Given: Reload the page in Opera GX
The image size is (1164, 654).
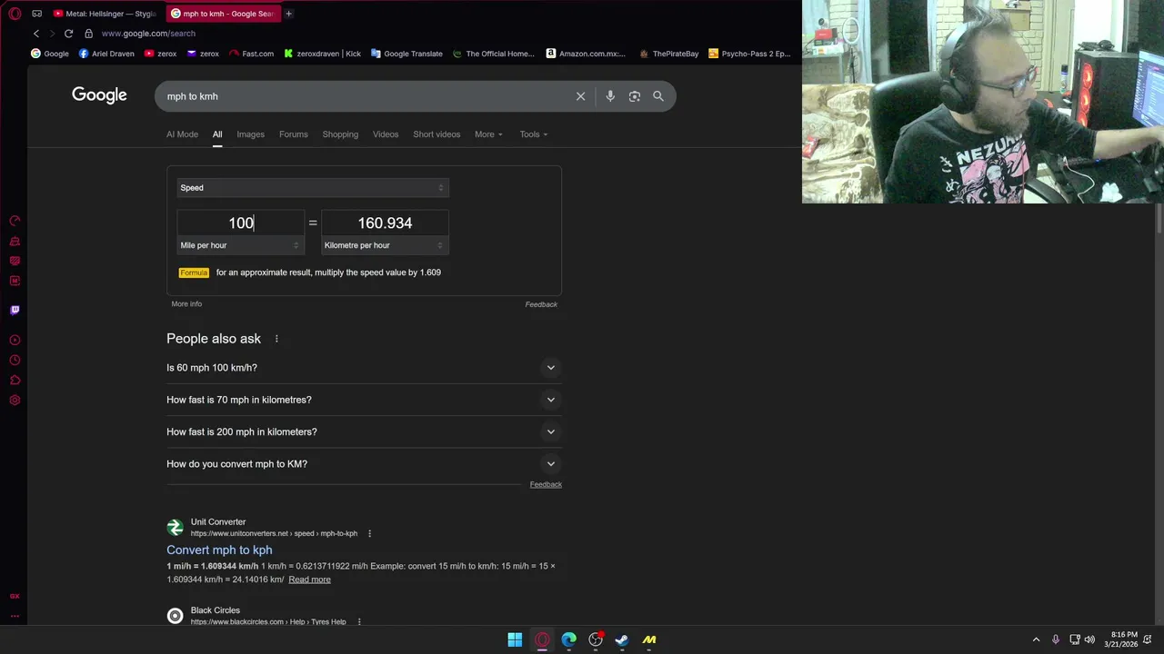Looking at the screenshot, I should 68,34.
